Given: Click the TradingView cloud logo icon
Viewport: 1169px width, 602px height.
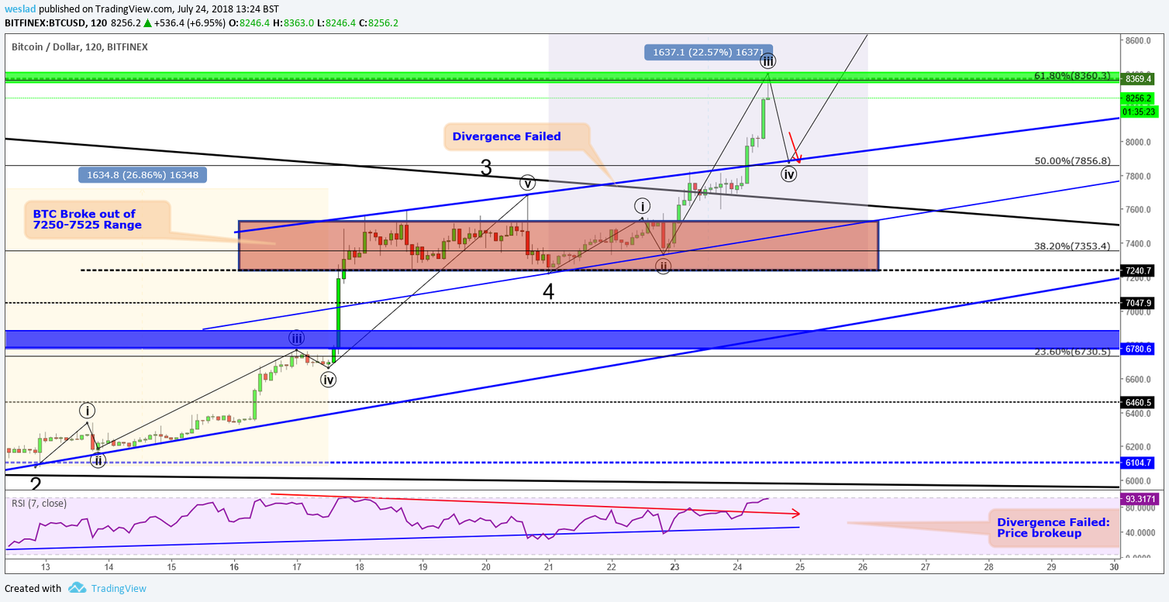Looking at the screenshot, I should (x=77, y=588).
